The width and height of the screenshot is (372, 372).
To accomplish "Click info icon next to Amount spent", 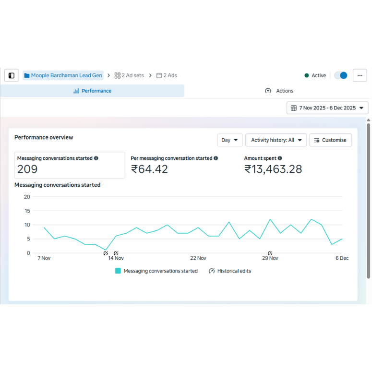I will tap(280, 158).
